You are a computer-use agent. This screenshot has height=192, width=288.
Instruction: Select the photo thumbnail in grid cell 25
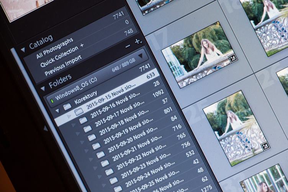(236, 128)
